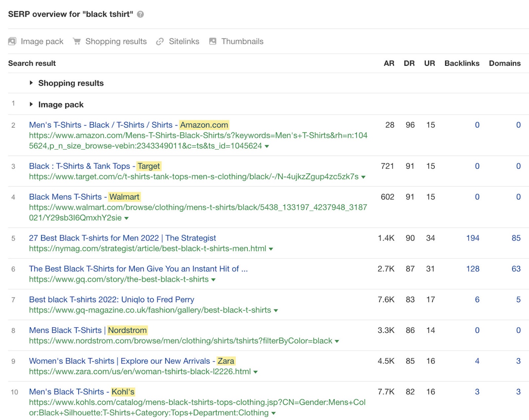Click the Sitelinks chain icon

[160, 41]
